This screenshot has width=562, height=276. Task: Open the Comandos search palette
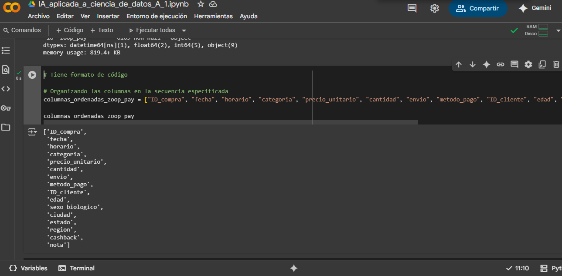[22, 30]
